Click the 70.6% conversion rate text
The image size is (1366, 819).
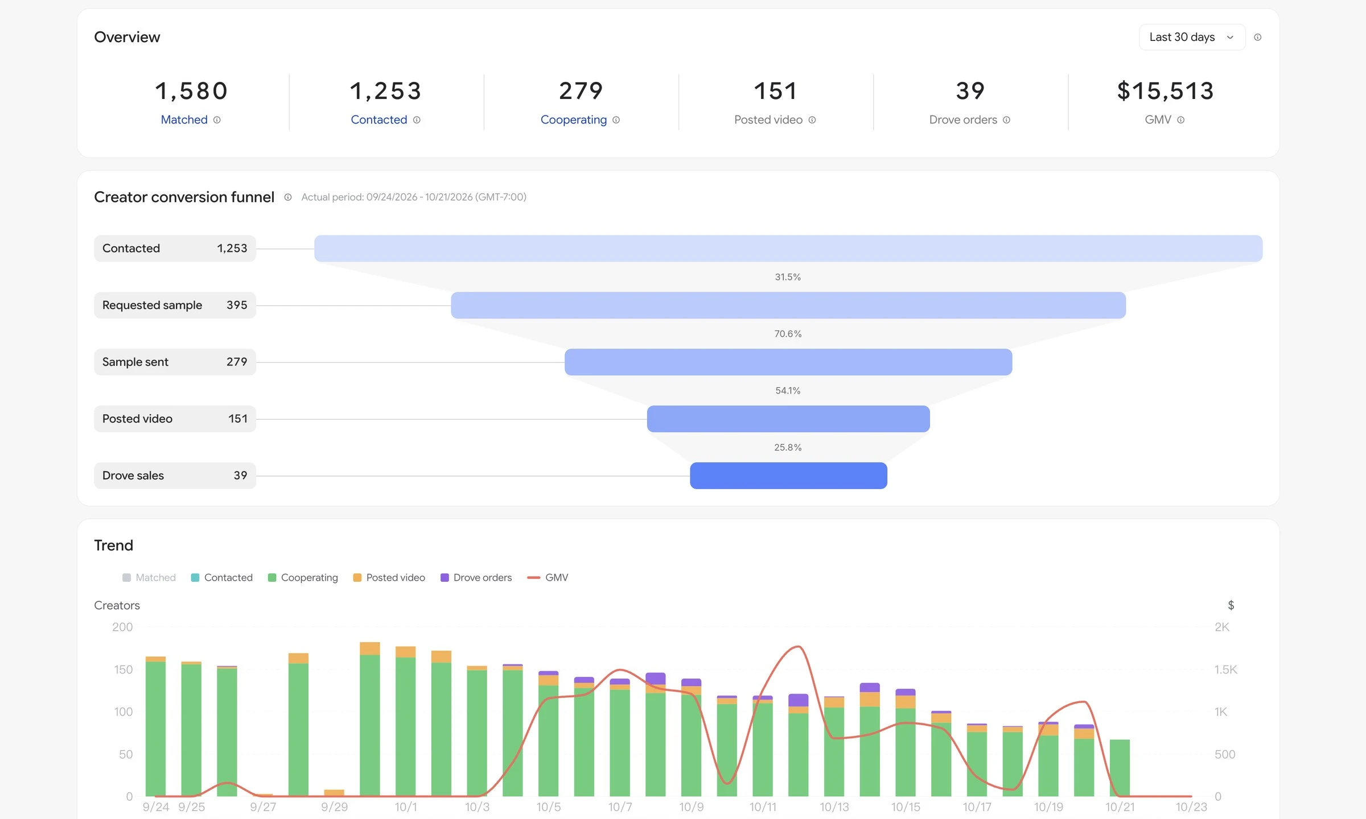click(788, 334)
